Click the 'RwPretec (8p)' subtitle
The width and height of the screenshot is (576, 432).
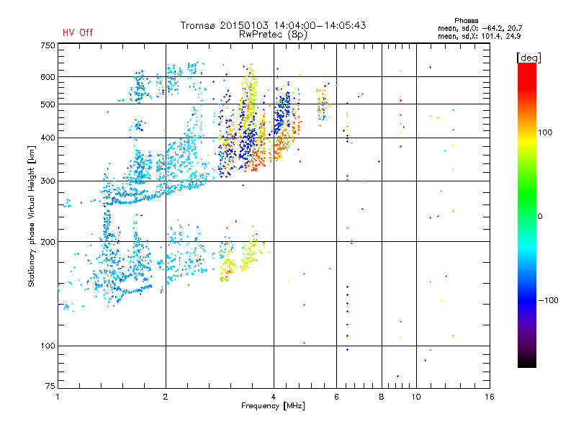click(273, 35)
